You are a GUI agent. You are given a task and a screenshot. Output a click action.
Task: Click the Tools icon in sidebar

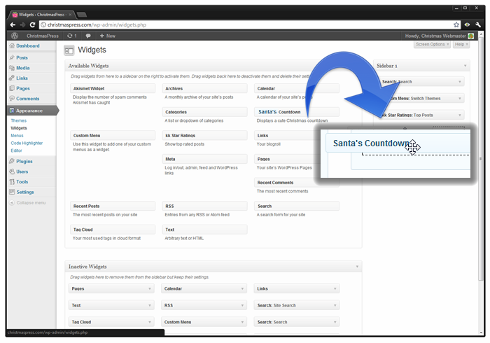[x=12, y=182]
